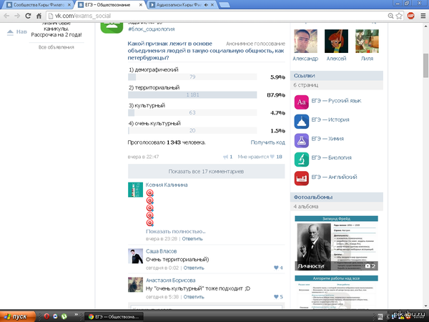The height and width of the screenshot is (322, 429).
Task: Reload the page with the refresh icon
Action: point(28,16)
